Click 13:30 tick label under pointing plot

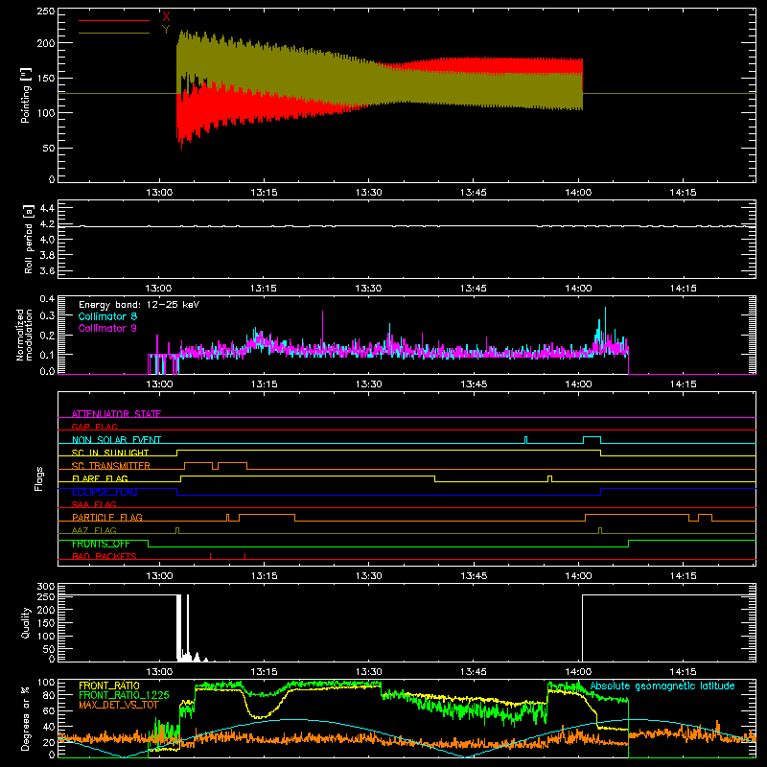pyautogui.click(x=369, y=193)
